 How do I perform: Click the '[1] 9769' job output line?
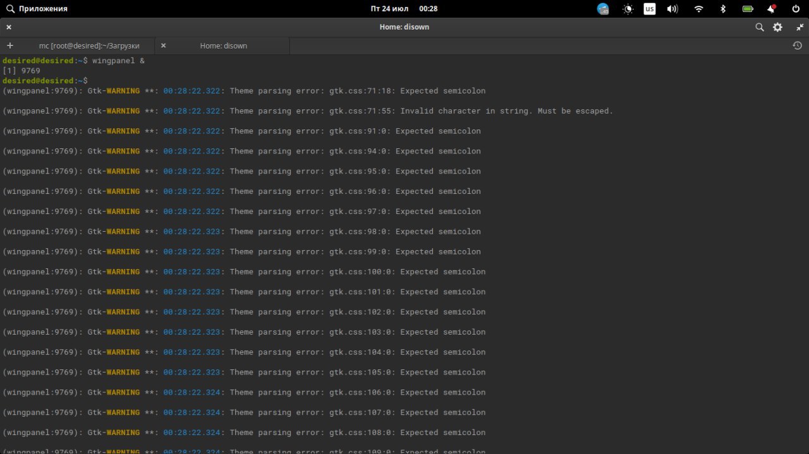pos(21,71)
